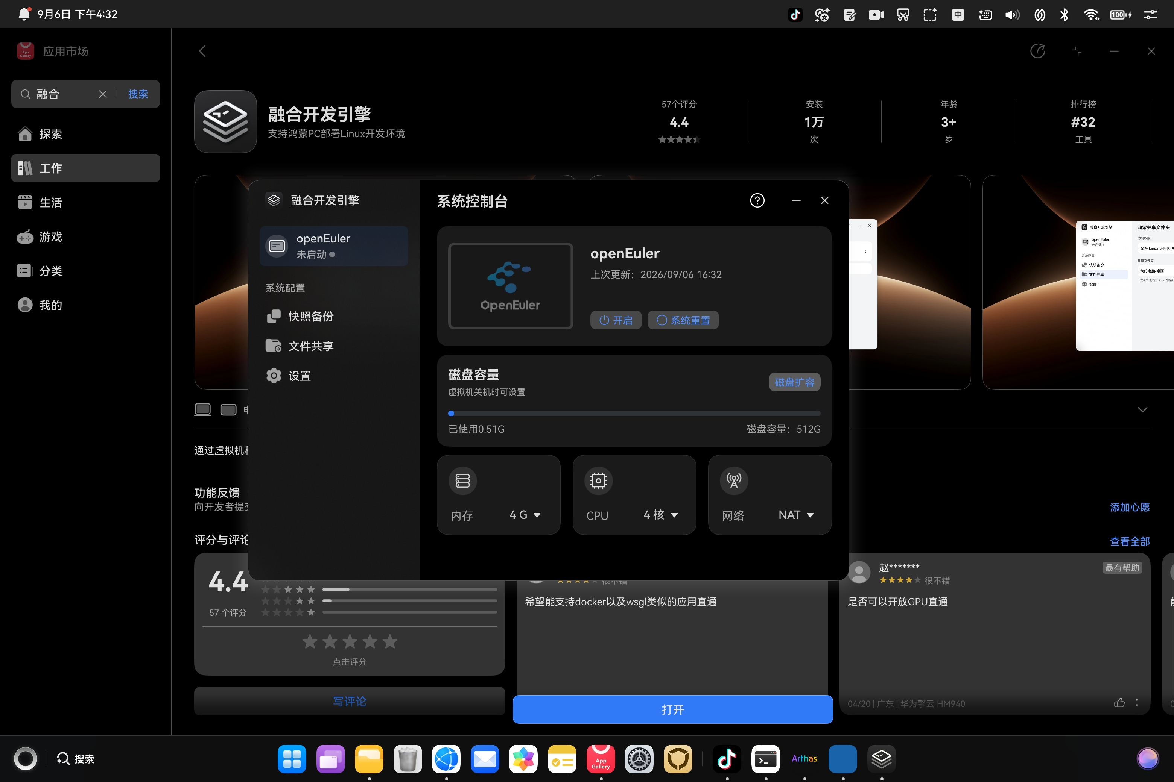Expand the description chevron below screenshots
Viewport: 1174px width, 782px height.
[x=1142, y=409]
